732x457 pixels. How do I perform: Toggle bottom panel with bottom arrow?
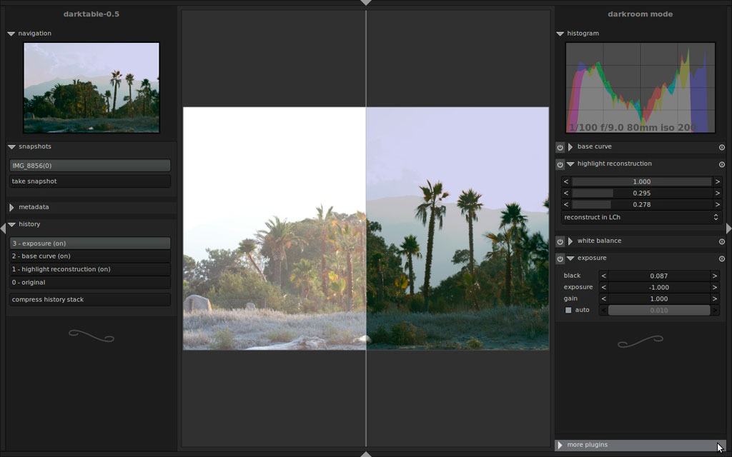(x=366, y=454)
